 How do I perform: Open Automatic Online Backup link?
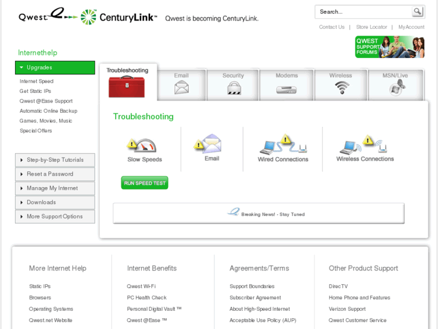coord(48,111)
